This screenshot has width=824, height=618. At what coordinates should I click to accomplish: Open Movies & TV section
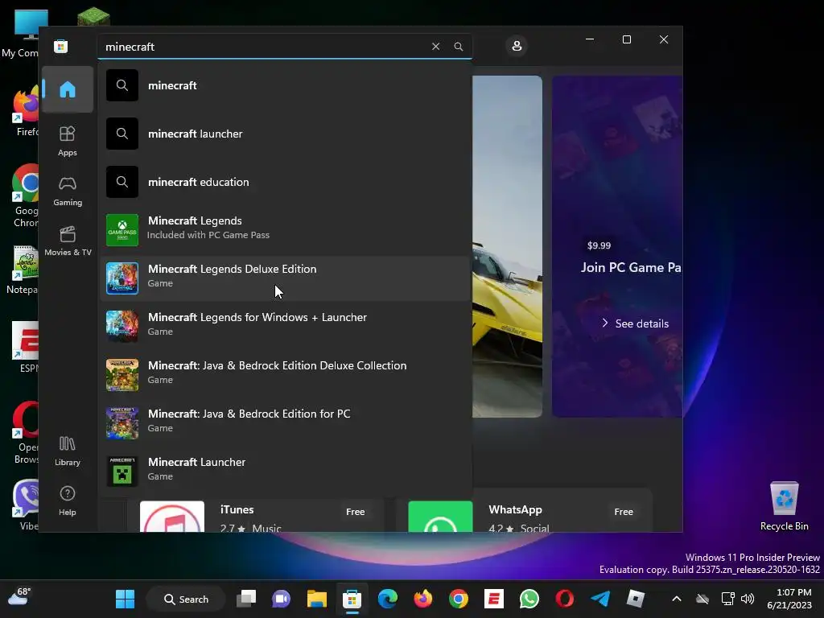pos(68,241)
